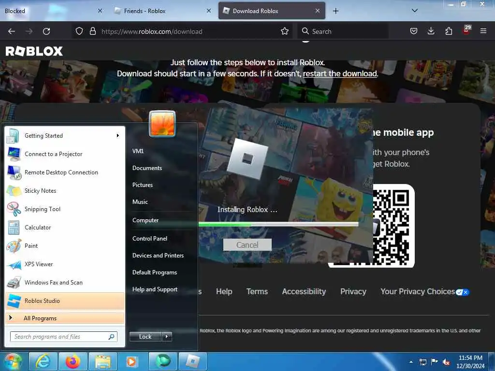This screenshot has height=371, width=495.
Task: Launch Calculator from the Start menu
Action: [65, 228]
